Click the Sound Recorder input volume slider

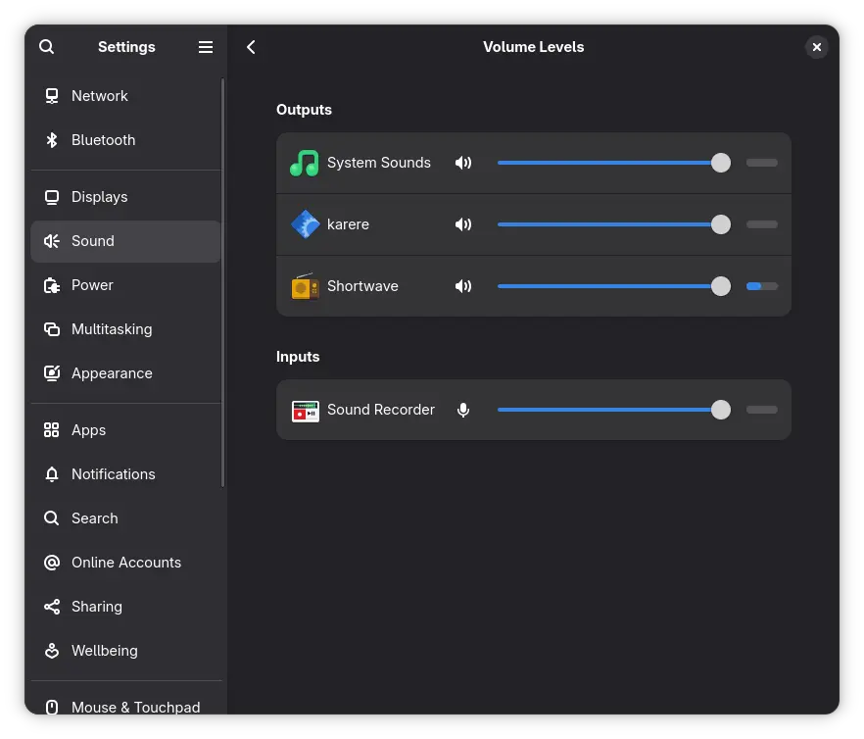607,410
